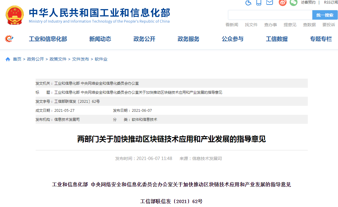Open the Weibo social icon
Image resolution: width=338 pixels, height=207 pixels.
pyautogui.click(x=282, y=2)
